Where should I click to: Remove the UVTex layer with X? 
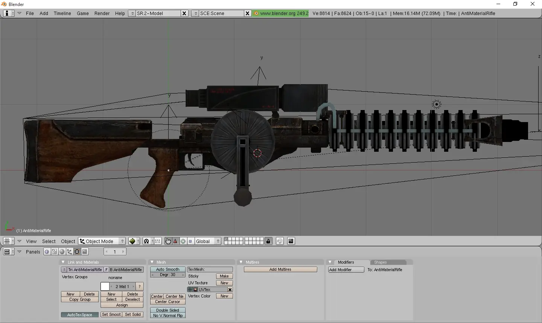[230, 290]
